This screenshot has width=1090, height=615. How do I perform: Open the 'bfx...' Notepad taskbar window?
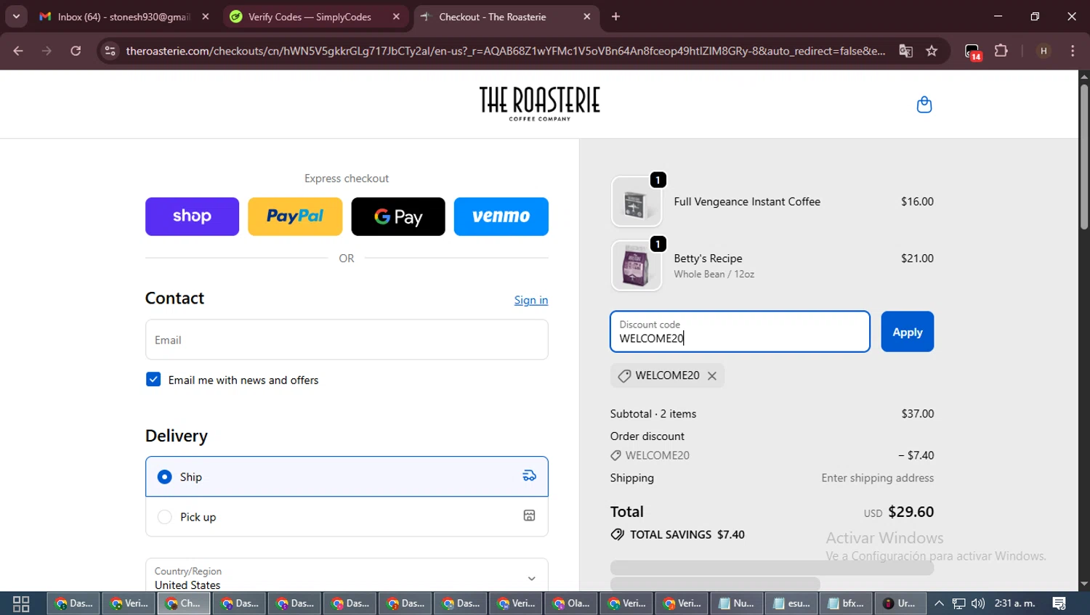846,603
